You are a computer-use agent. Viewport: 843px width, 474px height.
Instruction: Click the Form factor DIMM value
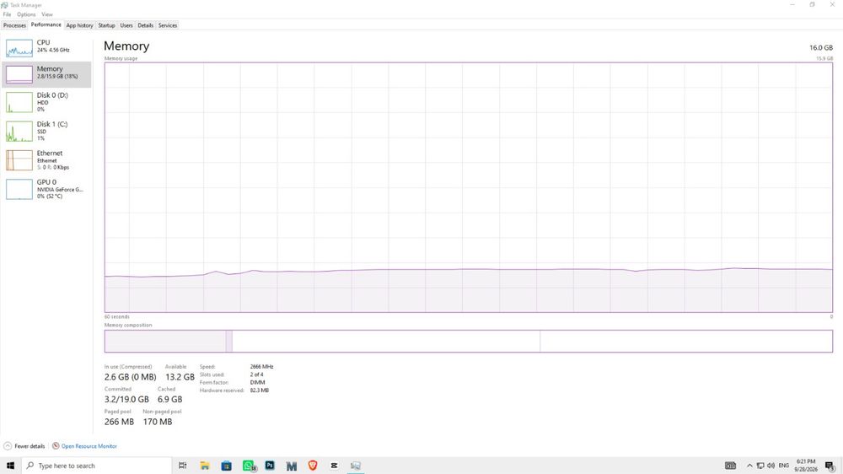pyautogui.click(x=257, y=383)
